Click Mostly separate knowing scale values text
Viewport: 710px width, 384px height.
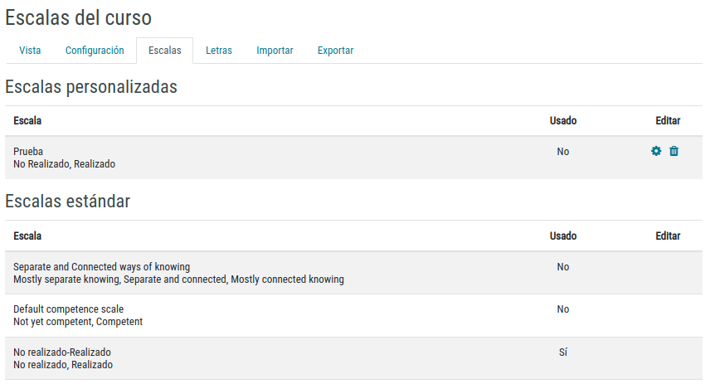click(178, 280)
